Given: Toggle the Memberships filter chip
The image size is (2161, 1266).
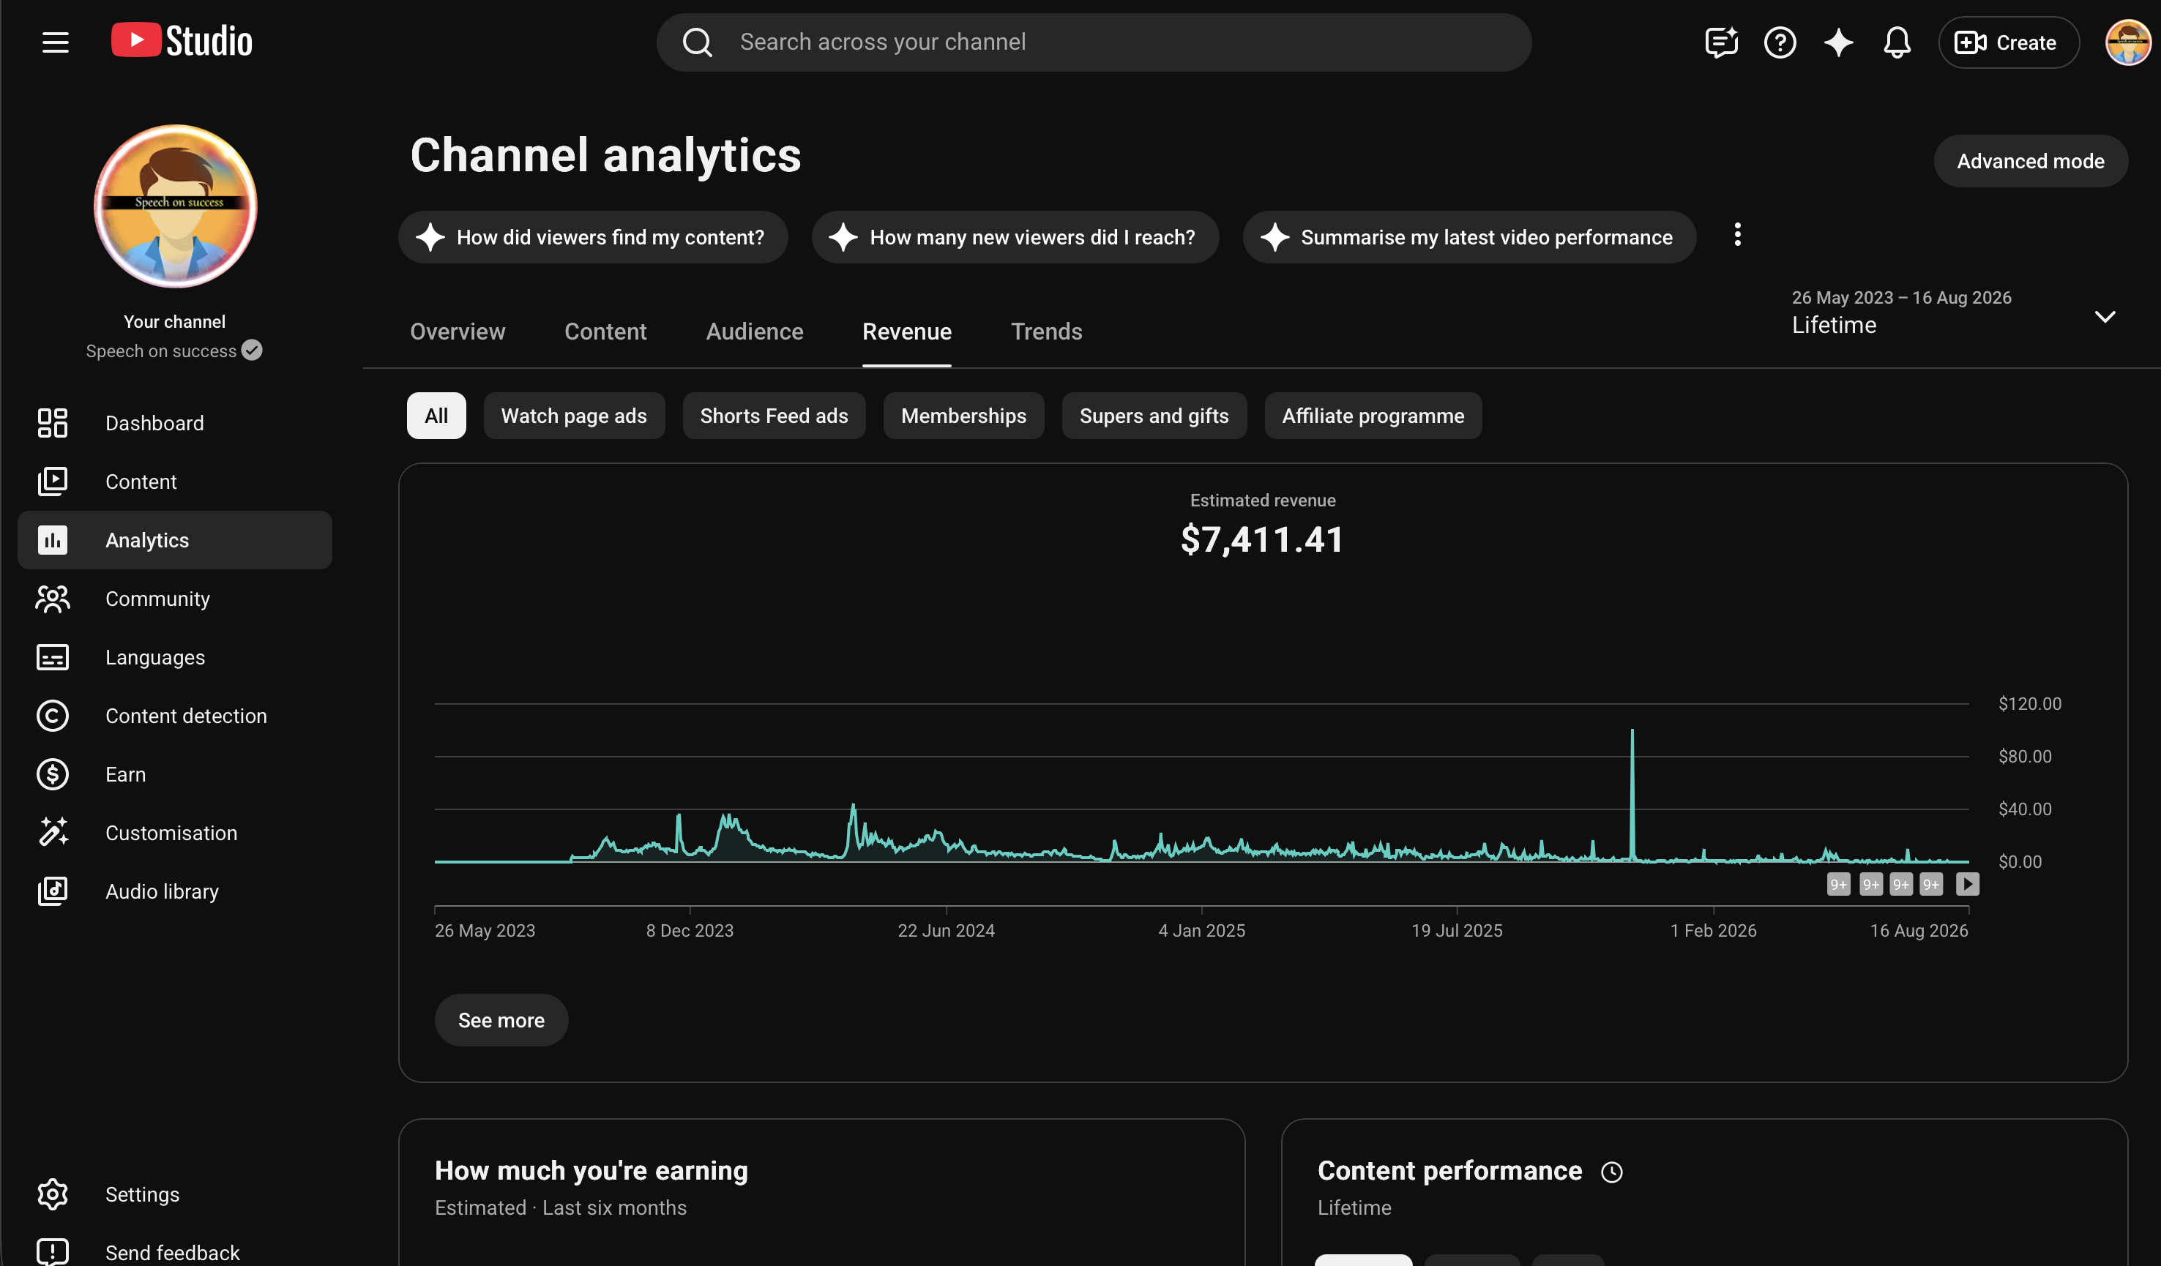Looking at the screenshot, I should [x=963, y=416].
